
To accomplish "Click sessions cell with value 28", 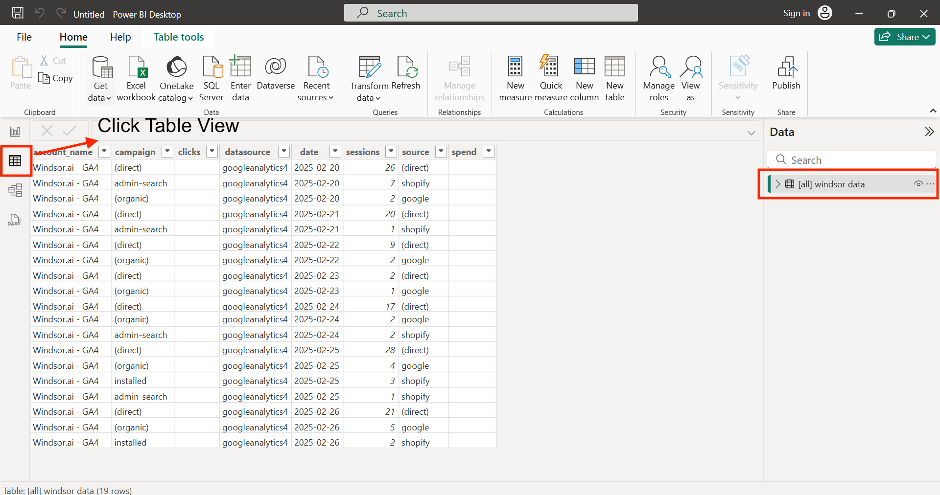I will click(x=371, y=350).
